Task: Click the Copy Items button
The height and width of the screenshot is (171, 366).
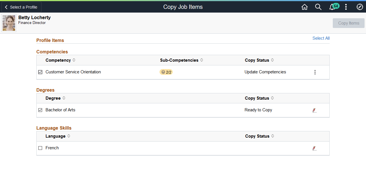Action: (349, 23)
